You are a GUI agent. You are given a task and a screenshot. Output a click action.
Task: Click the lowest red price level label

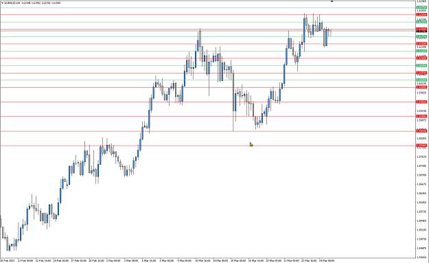[x=421, y=146]
